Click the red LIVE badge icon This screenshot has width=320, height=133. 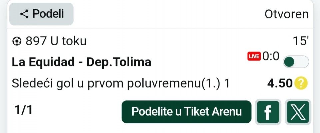click(x=254, y=57)
